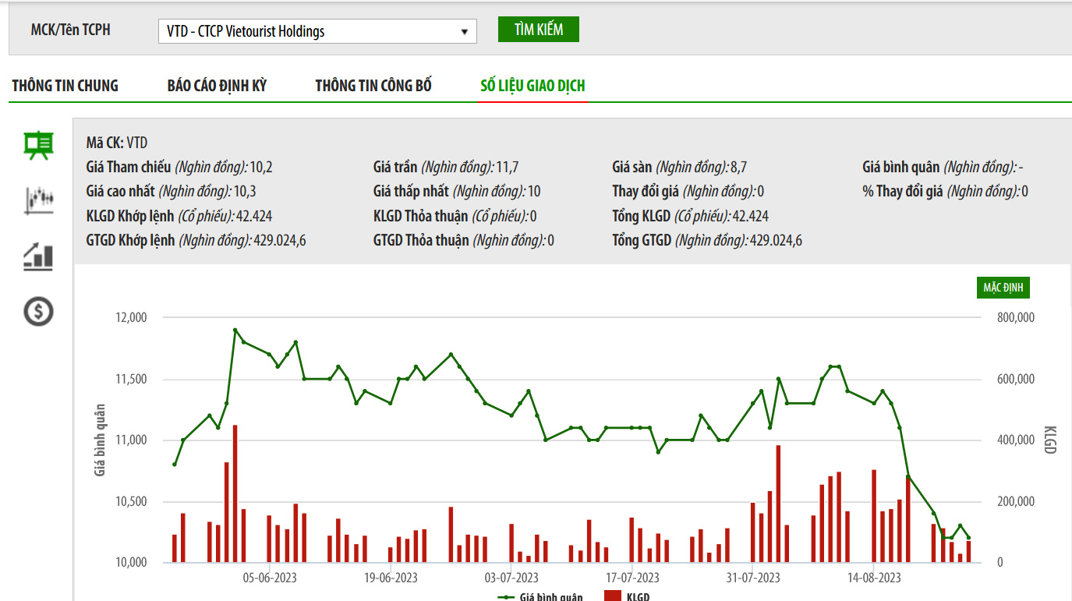Toggle the Giá bình quân legend series
Image resolution: width=1072 pixels, height=601 pixels.
click(x=541, y=597)
